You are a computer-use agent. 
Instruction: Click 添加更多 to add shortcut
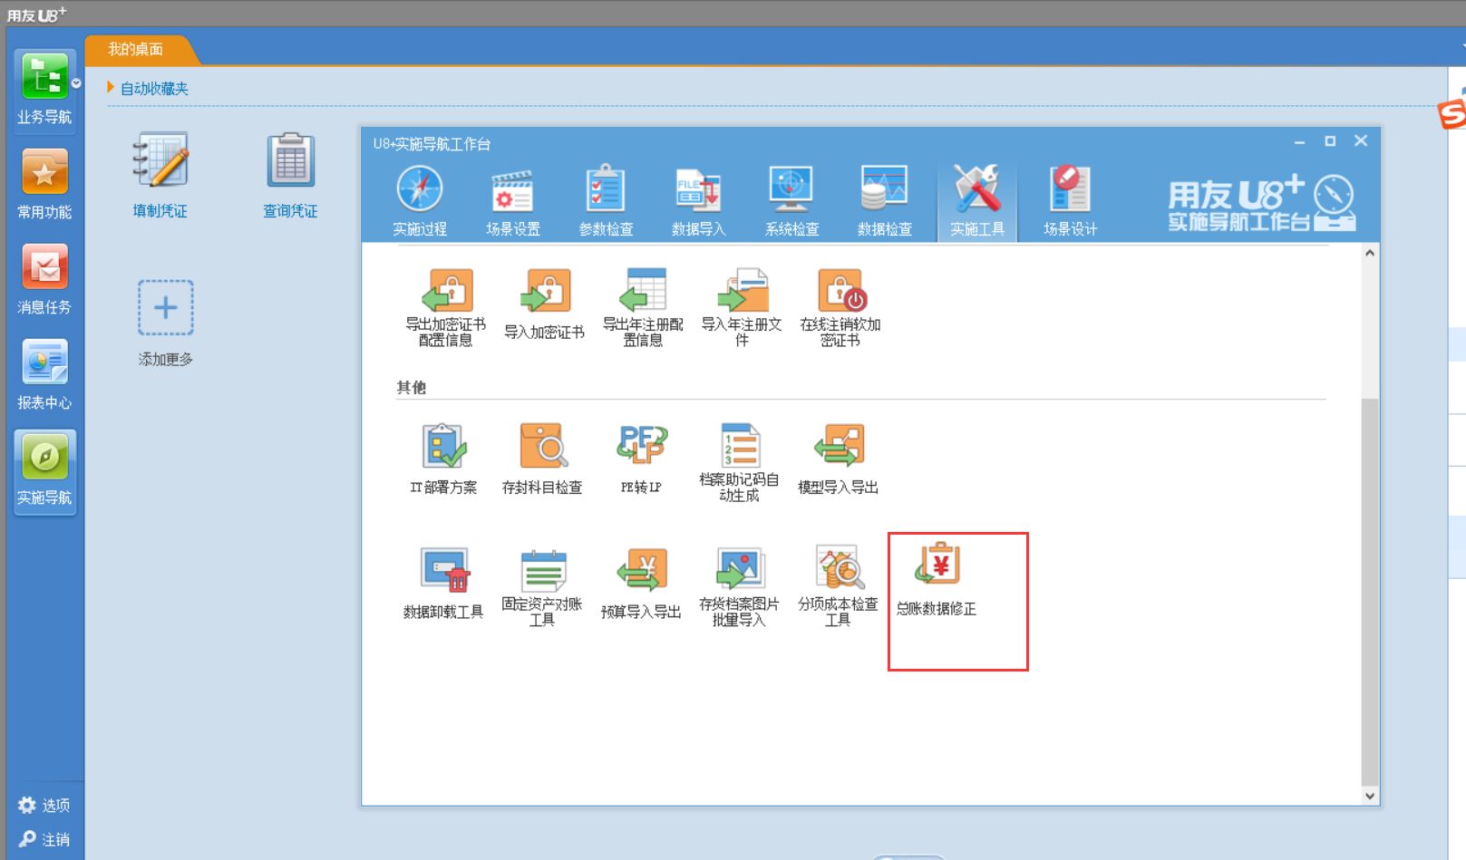(x=166, y=323)
